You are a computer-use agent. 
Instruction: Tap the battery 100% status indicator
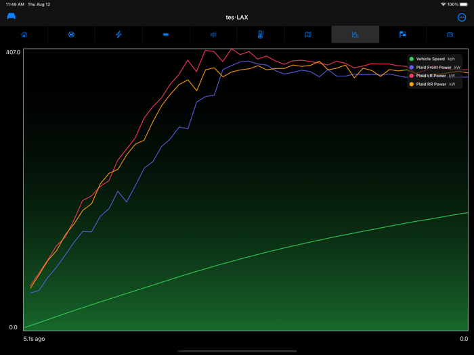(458, 5)
